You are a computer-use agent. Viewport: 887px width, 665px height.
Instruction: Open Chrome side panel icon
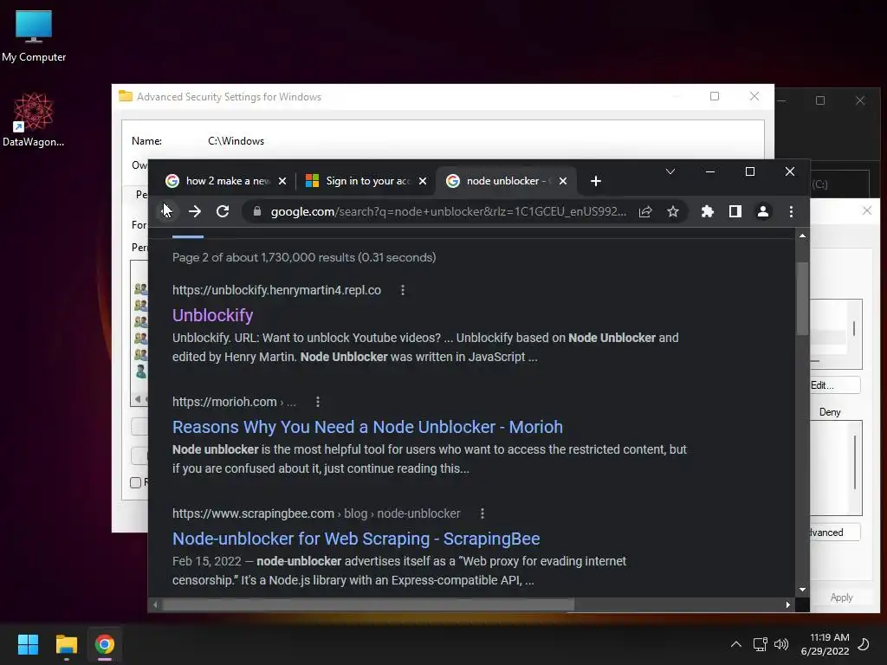click(x=735, y=211)
